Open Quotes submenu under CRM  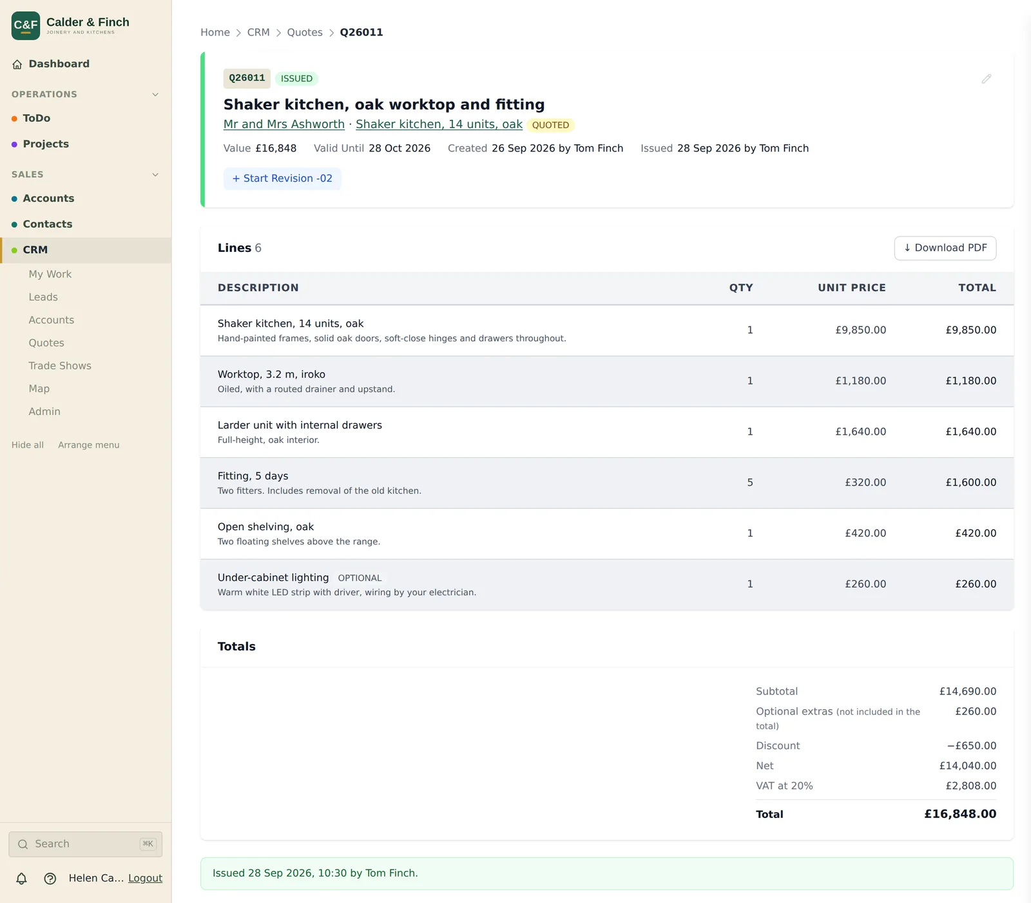pos(46,343)
